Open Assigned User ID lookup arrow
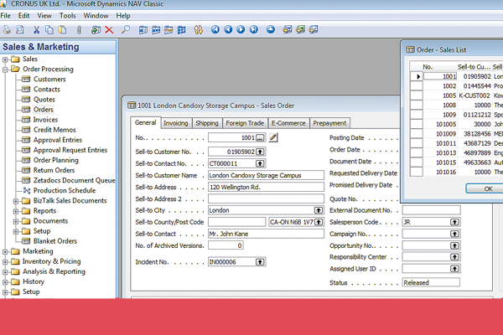The height and width of the screenshot is (335, 503). 454,269
